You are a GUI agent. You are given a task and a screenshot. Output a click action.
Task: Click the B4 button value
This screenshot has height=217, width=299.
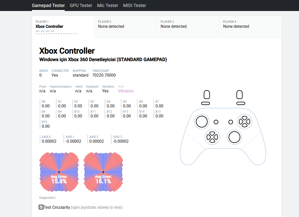point(111,106)
